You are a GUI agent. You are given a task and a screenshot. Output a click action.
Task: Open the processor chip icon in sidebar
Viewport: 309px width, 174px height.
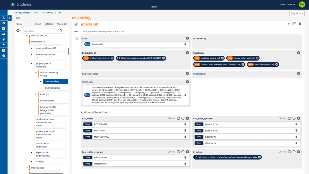pos(4,55)
